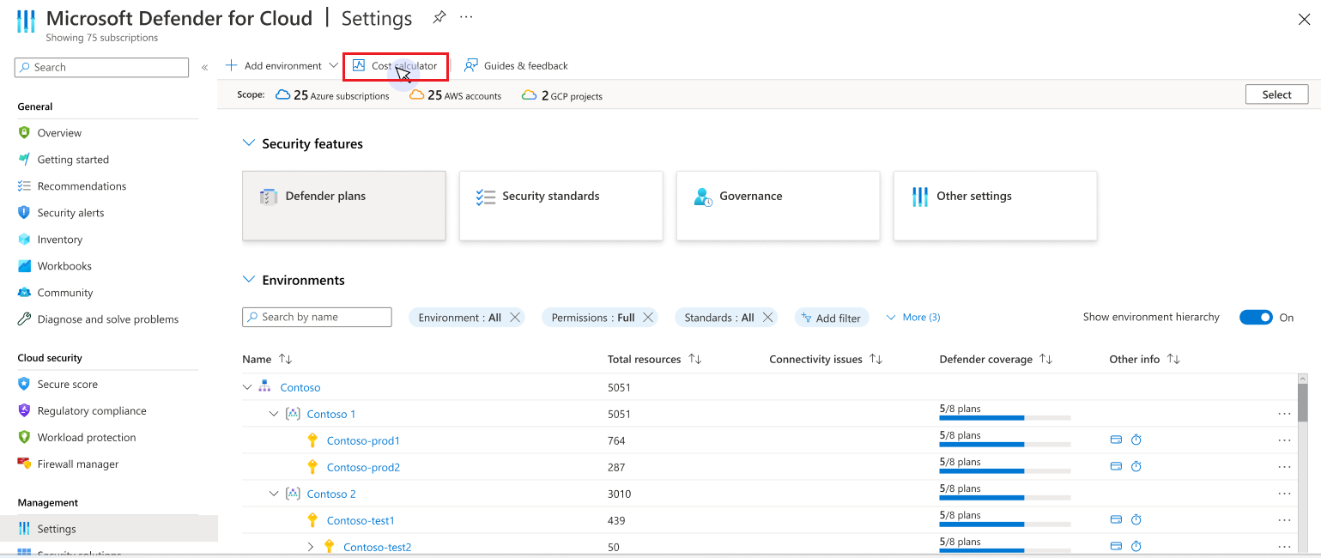This screenshot has width=1321, height=558.
Task: Remove the Environment : All filter
Action: [x=515, y=318]
